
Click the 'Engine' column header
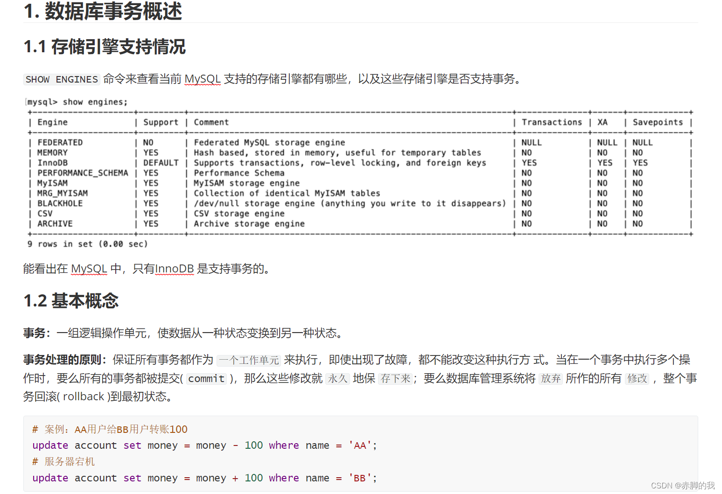(x=52, y=122)
